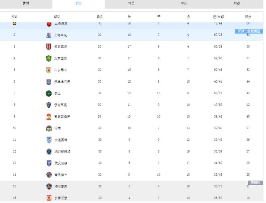Click the 进/失球 column header
This screenshot has width=266, height=203.
[x=218, y=17]
